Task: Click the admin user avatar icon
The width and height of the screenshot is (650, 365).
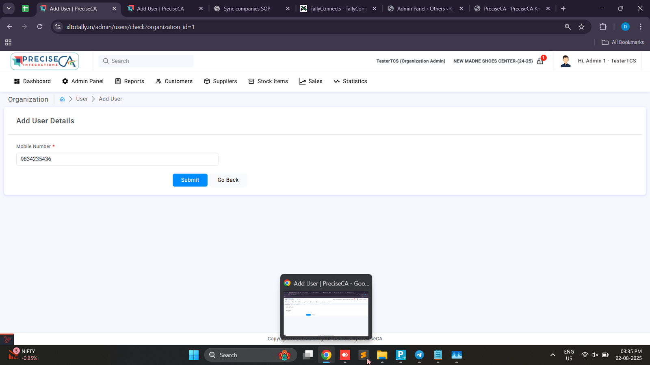Action: coord(565,61)
